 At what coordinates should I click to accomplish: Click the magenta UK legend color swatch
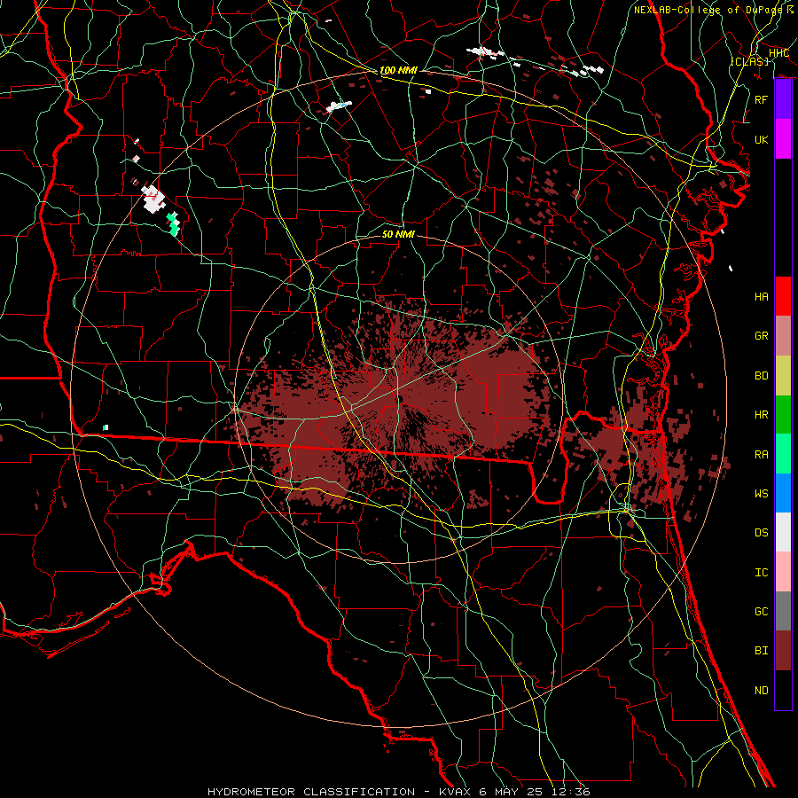coord(783,139)
